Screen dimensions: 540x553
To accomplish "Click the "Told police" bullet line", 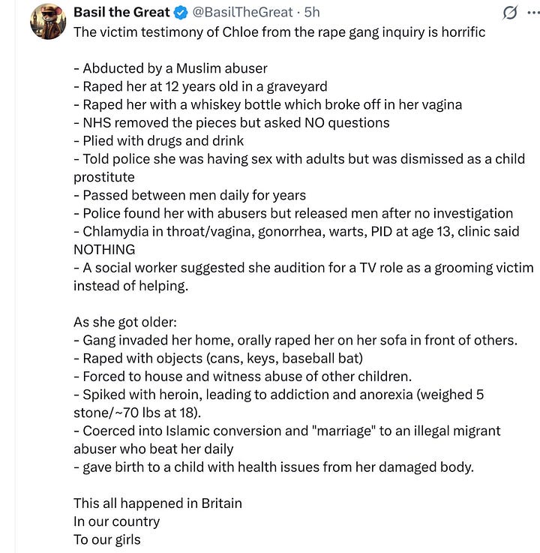I will 299,168.
